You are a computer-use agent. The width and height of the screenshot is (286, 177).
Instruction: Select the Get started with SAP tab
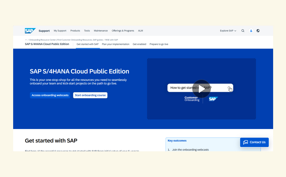click(x=88, y=44)
